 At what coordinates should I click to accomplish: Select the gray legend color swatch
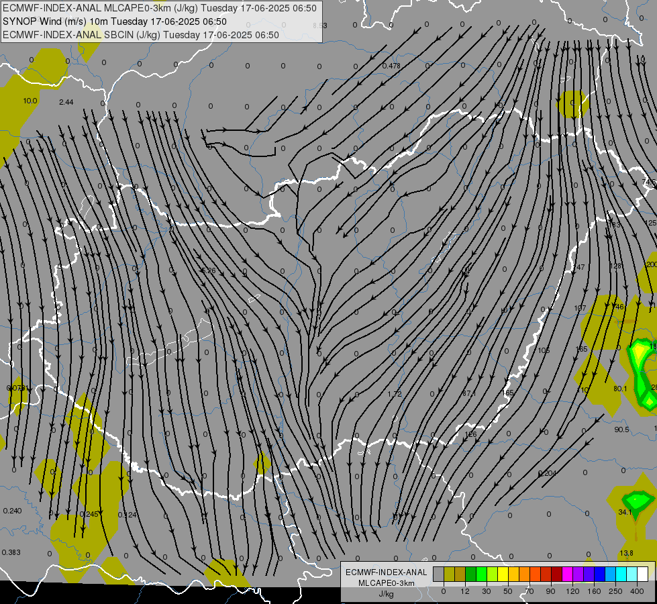click(439, 574)
